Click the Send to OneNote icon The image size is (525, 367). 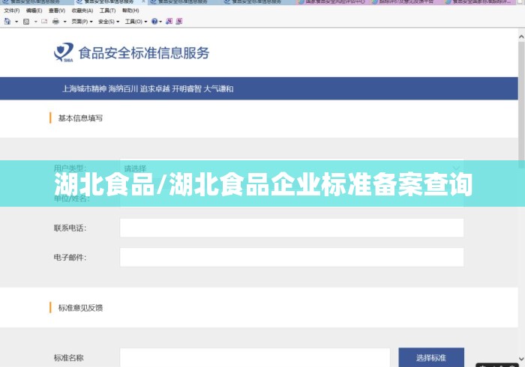[169, 22]
